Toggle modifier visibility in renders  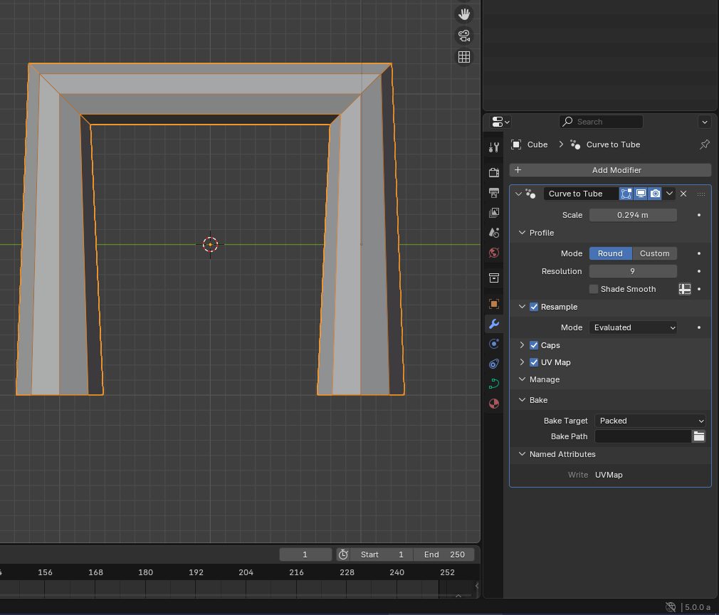pos(655,194)
